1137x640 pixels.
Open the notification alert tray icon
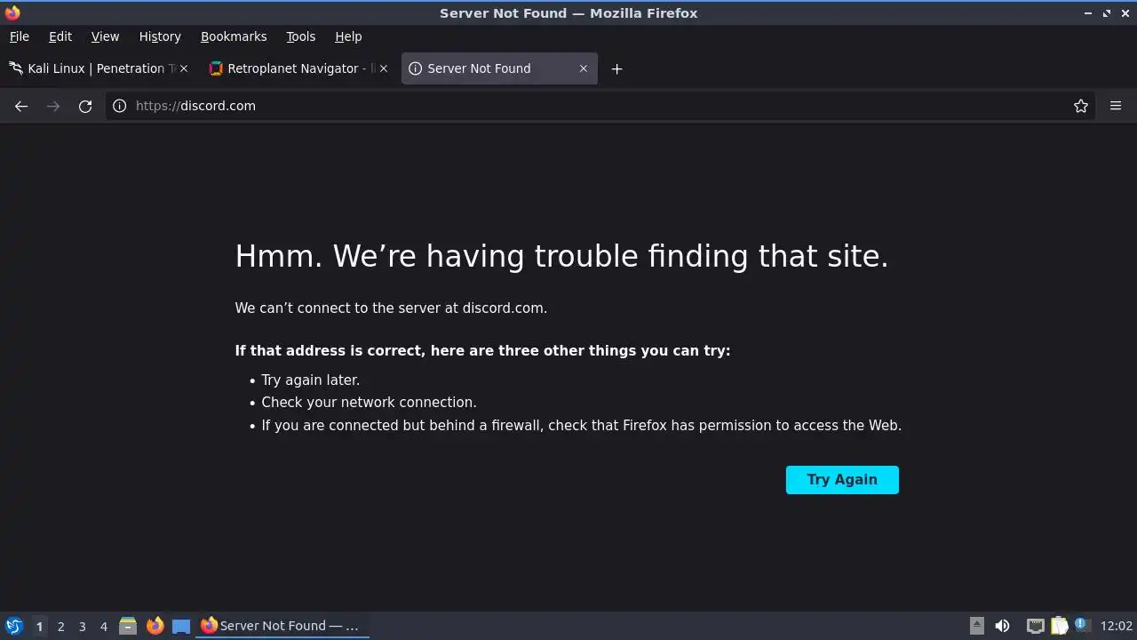coord(1082,626)
